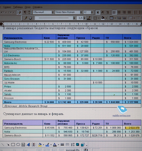Screen dimensions: 142x151
Task: Insert Clip Art picture
Action: (x=33, y=144)
